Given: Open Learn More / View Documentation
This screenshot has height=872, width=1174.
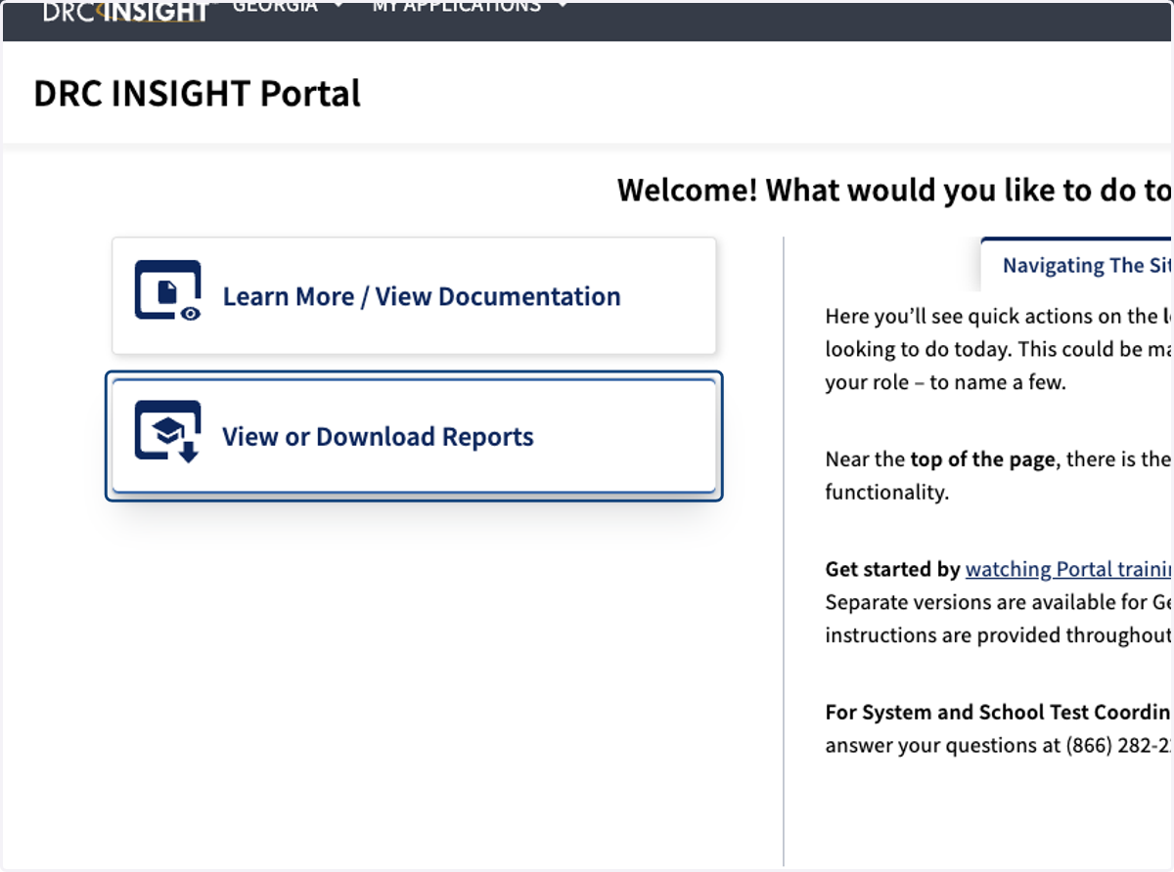Looking at the screenshot, I should click(414, 296).
